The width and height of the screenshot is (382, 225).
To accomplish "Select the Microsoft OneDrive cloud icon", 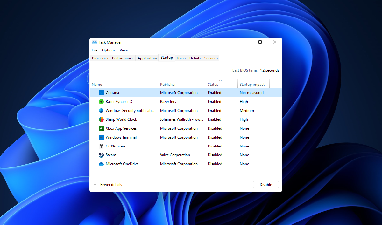I will click(101, 164).
